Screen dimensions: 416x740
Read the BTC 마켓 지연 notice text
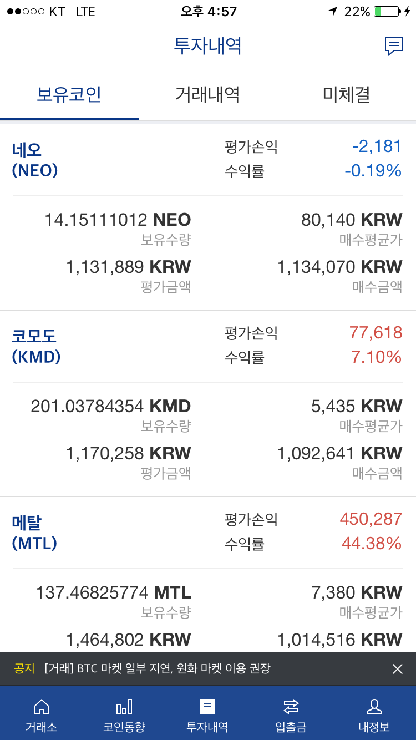click(x=157, y=668)
